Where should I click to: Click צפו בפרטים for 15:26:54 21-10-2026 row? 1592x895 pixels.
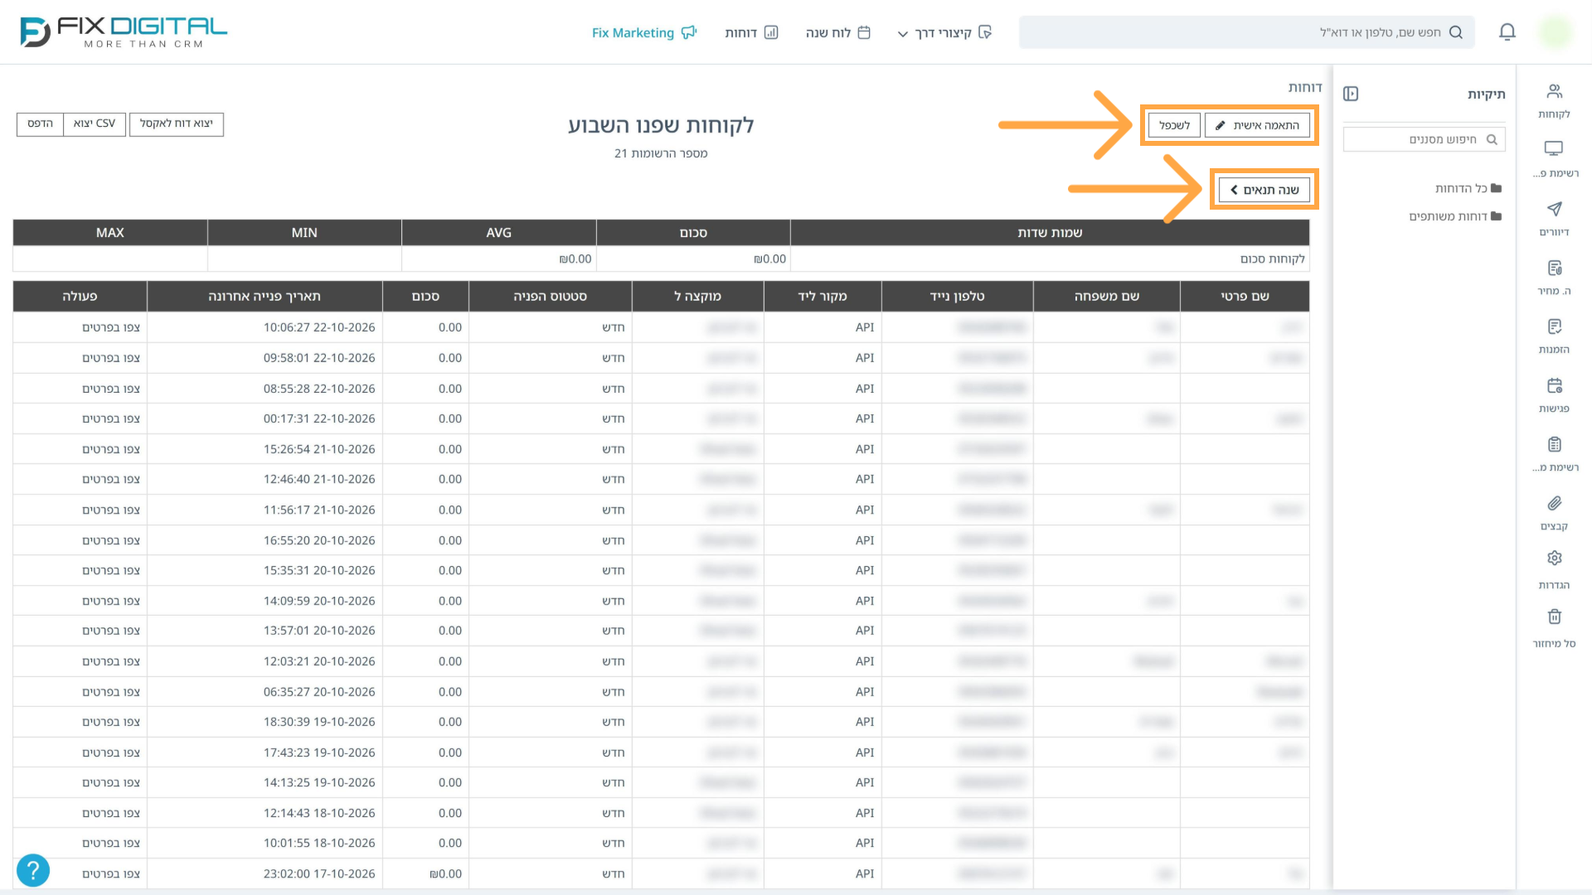[110, 449]
